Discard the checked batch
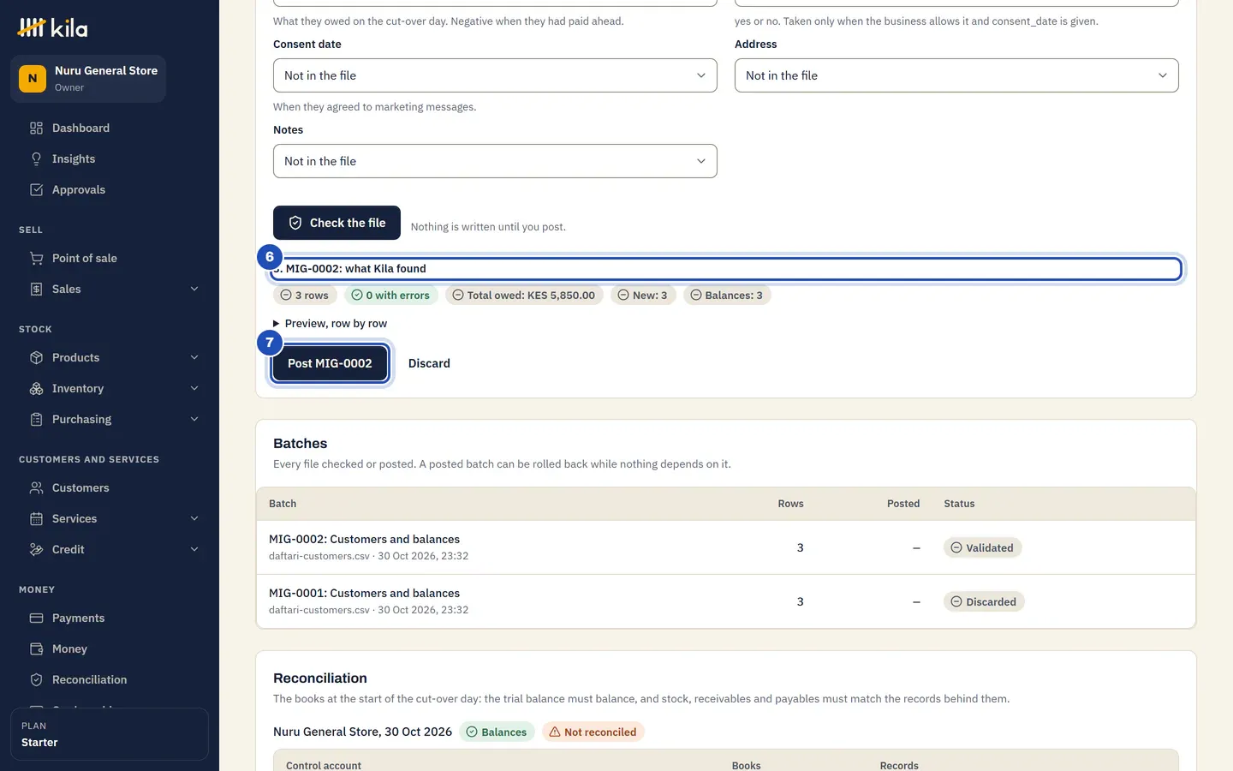 point(429,363)
